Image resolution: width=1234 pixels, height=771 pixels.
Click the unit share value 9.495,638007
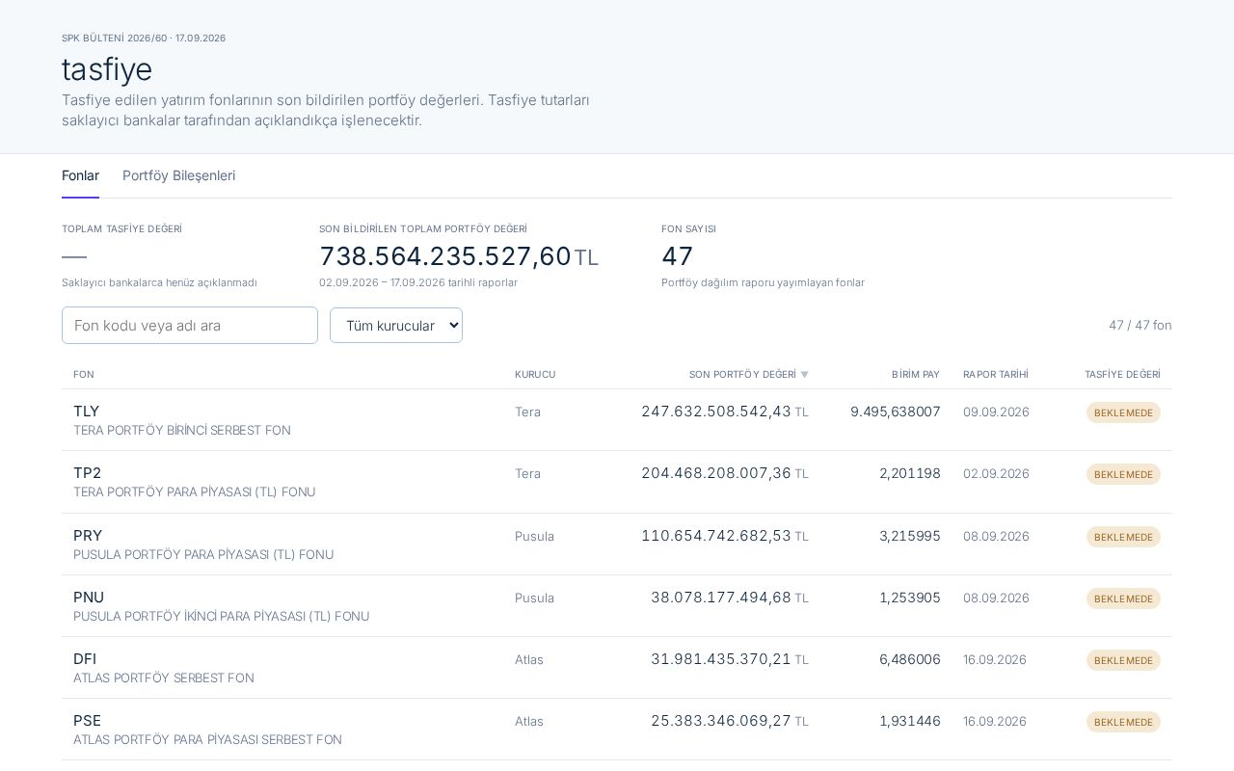tap(896, 412)
